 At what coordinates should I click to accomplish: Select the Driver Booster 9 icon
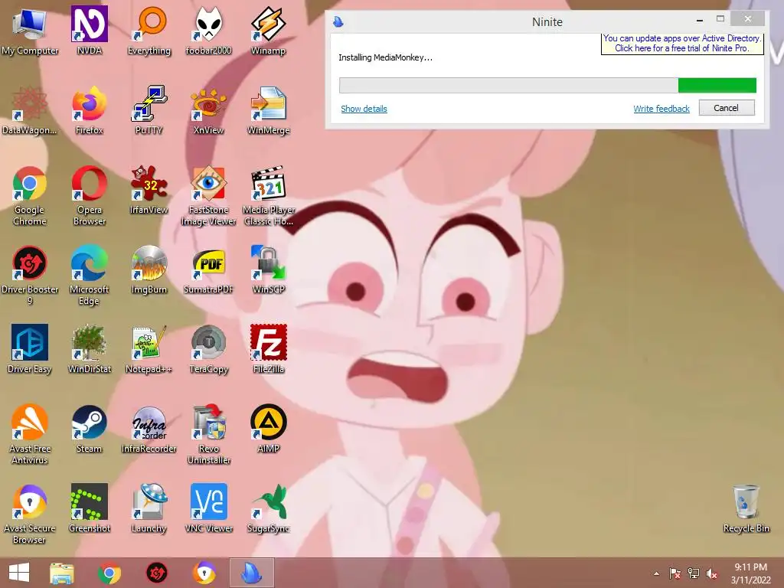tap(30, 276)
